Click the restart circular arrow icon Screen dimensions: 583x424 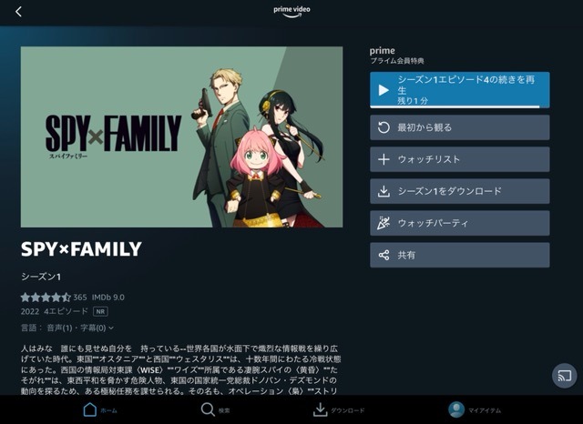(x=384, y=127)
